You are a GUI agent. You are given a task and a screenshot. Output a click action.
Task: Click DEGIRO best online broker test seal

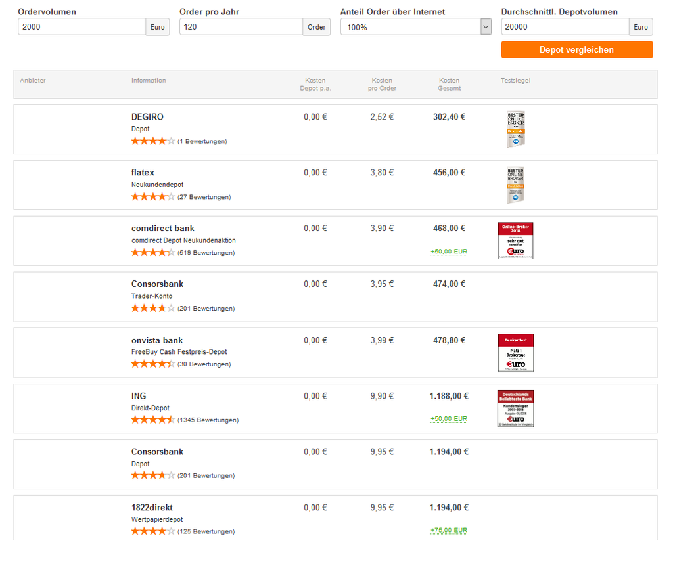point(516,129)
